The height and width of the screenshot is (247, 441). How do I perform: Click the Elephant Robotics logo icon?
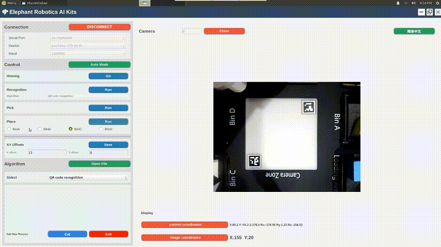pos(5,12)
